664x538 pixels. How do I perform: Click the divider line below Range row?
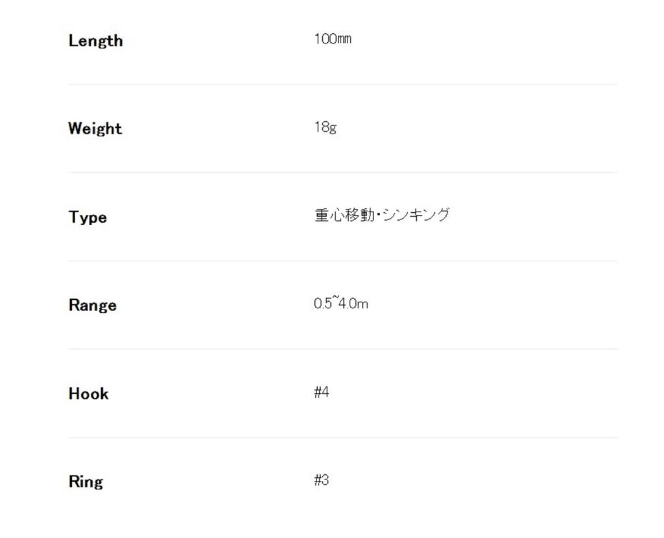click(342, 349)
